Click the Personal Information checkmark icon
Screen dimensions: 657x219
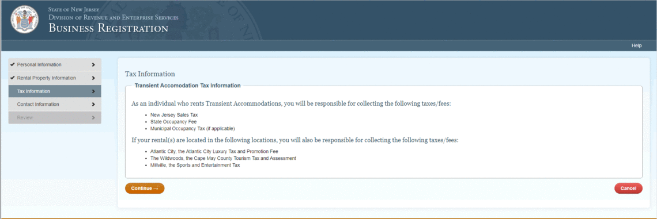tap(13, 65)
